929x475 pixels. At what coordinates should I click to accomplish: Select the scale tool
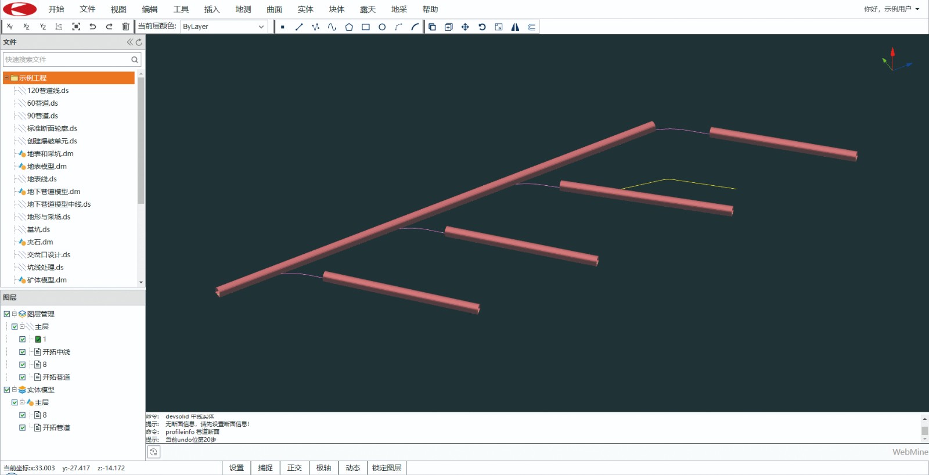click(498, 27)
